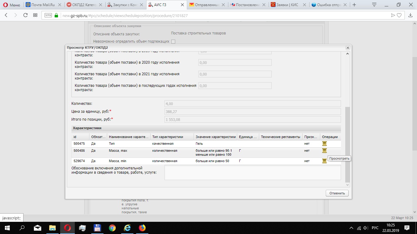Select the cell with value Гель
The width and height of the screenshot is (417, 234).
(215, 144)
